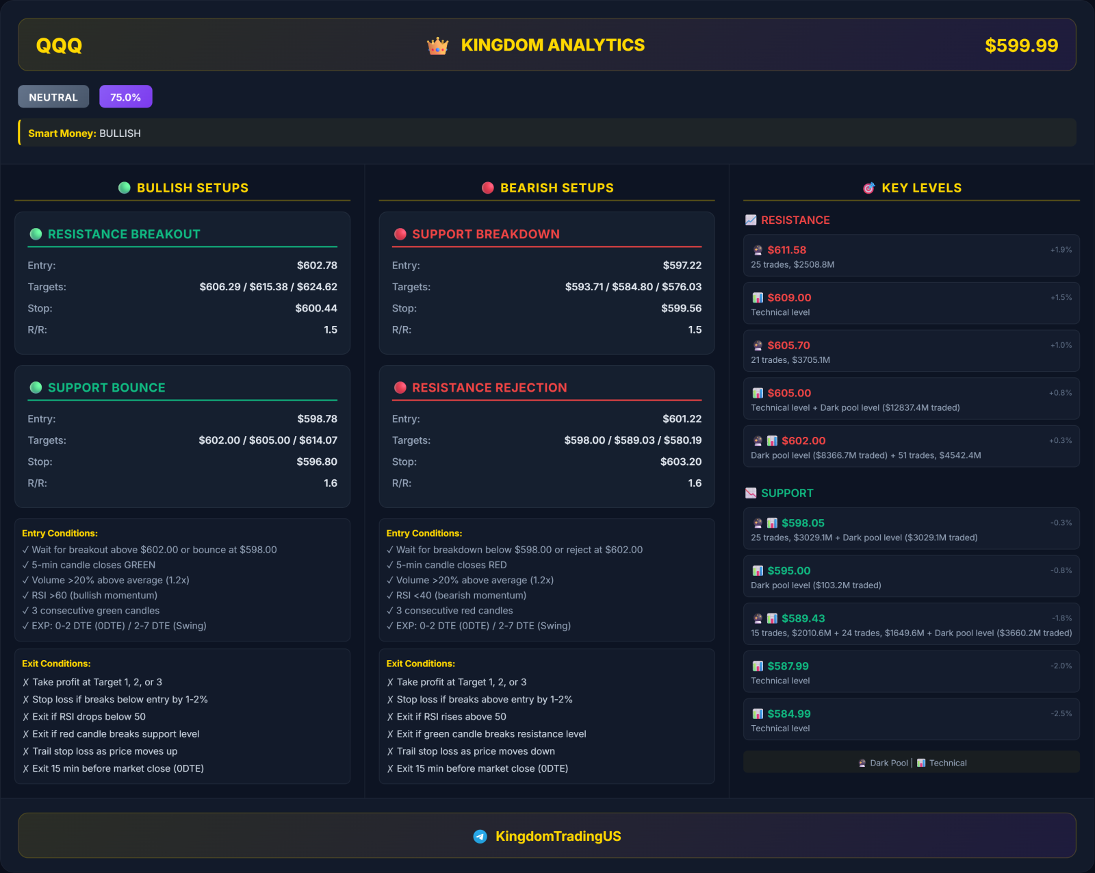The width and height of the screenshot is (1095, 873).
Task: Click the $611.58 resistance level price
Action: (787, 250)
